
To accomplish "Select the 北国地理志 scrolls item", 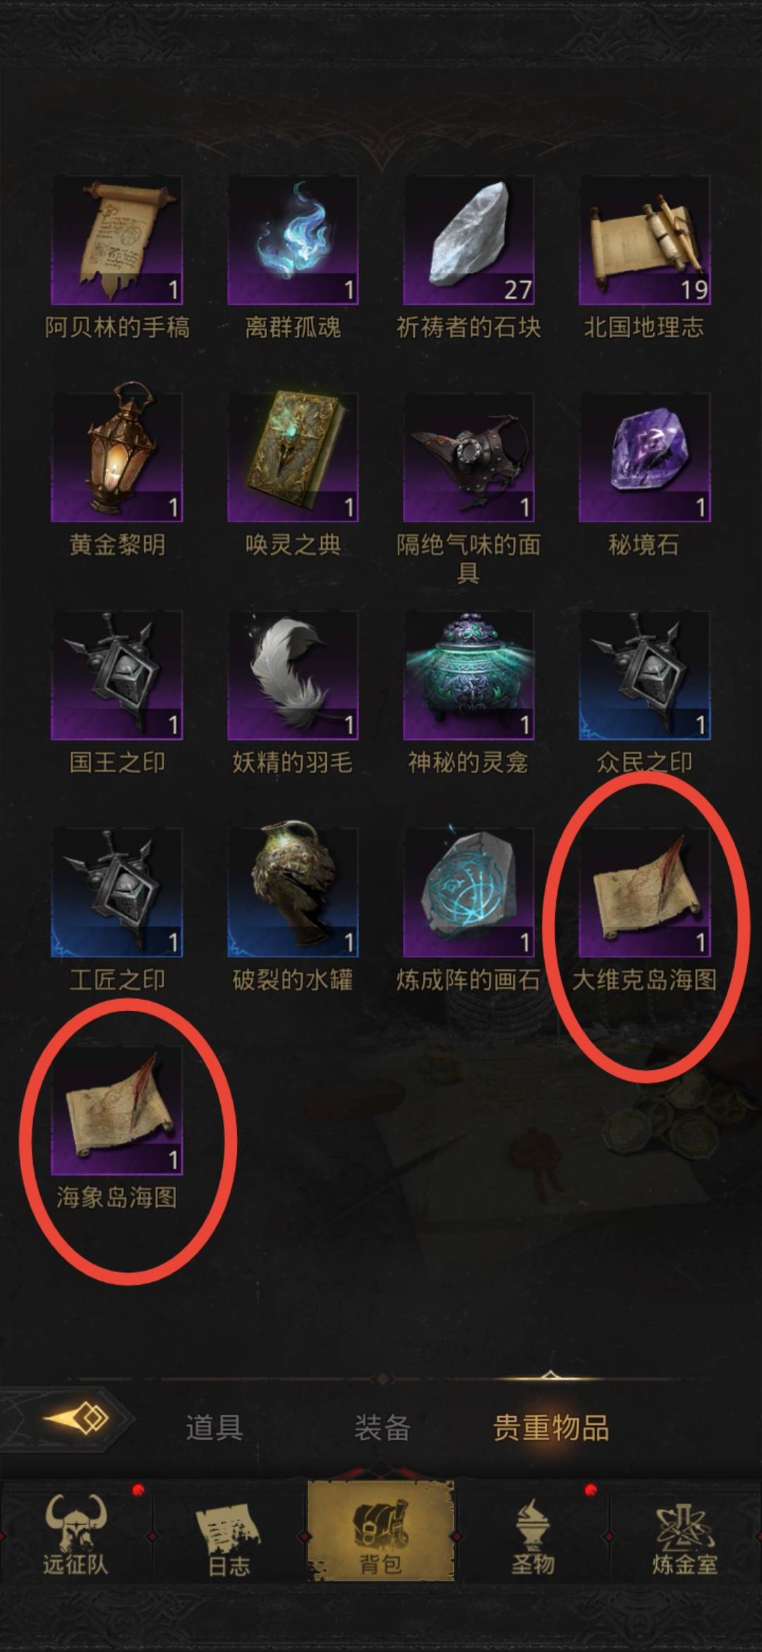I will pos(644,240).
